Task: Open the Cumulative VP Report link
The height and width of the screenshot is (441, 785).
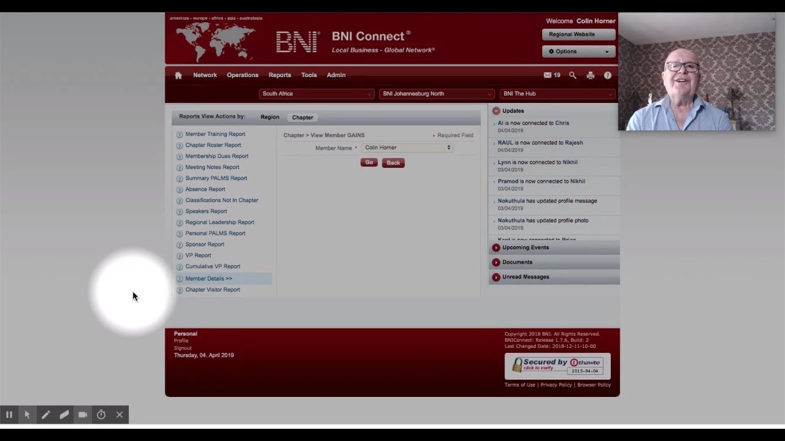Action: pos(213,266)
